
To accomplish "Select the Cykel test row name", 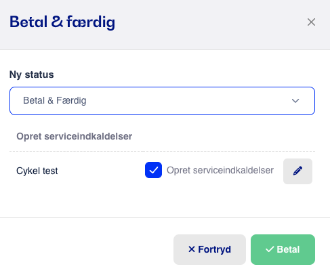I will point(37,171).
